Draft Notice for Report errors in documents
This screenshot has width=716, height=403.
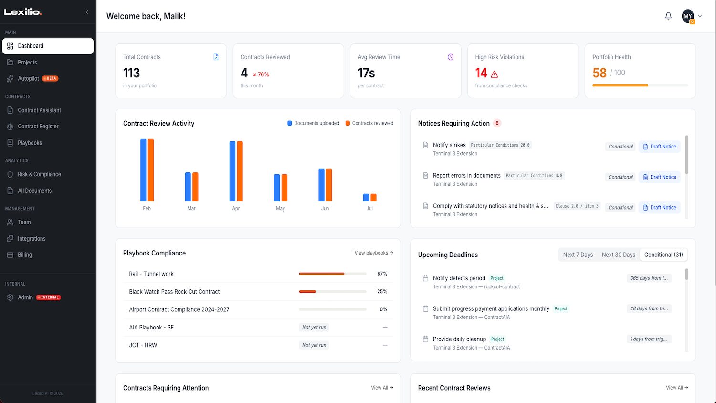pyautogui.click(x=660, y=177)
